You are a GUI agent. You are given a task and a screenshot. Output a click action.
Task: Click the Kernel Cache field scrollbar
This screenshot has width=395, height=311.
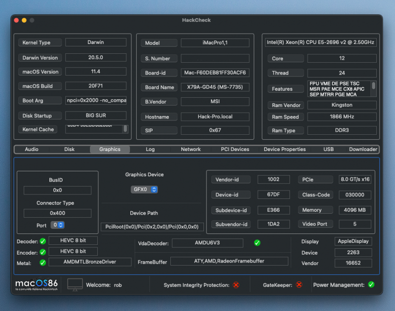click(125, 129)
